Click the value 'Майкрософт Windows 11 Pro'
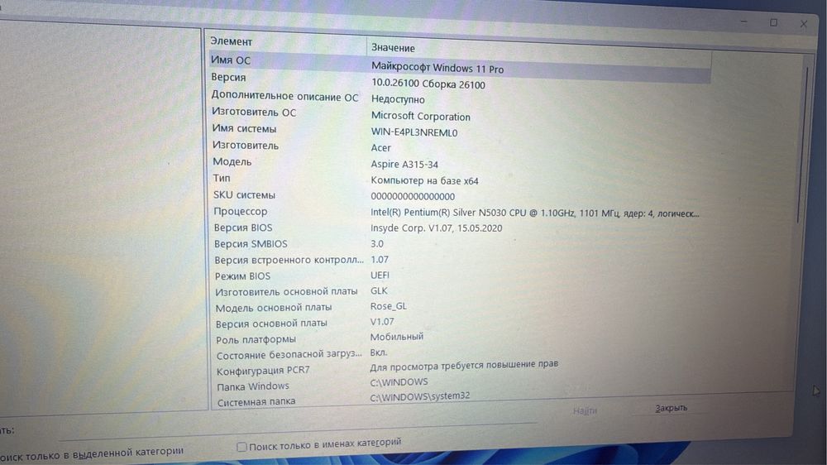Image resolution: width=827 pixels, height=465 pixels. pyautogui.click(x=437, y=68)
